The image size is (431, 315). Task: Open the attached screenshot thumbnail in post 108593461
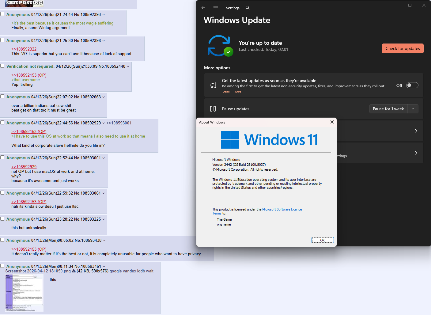point(24,293)
